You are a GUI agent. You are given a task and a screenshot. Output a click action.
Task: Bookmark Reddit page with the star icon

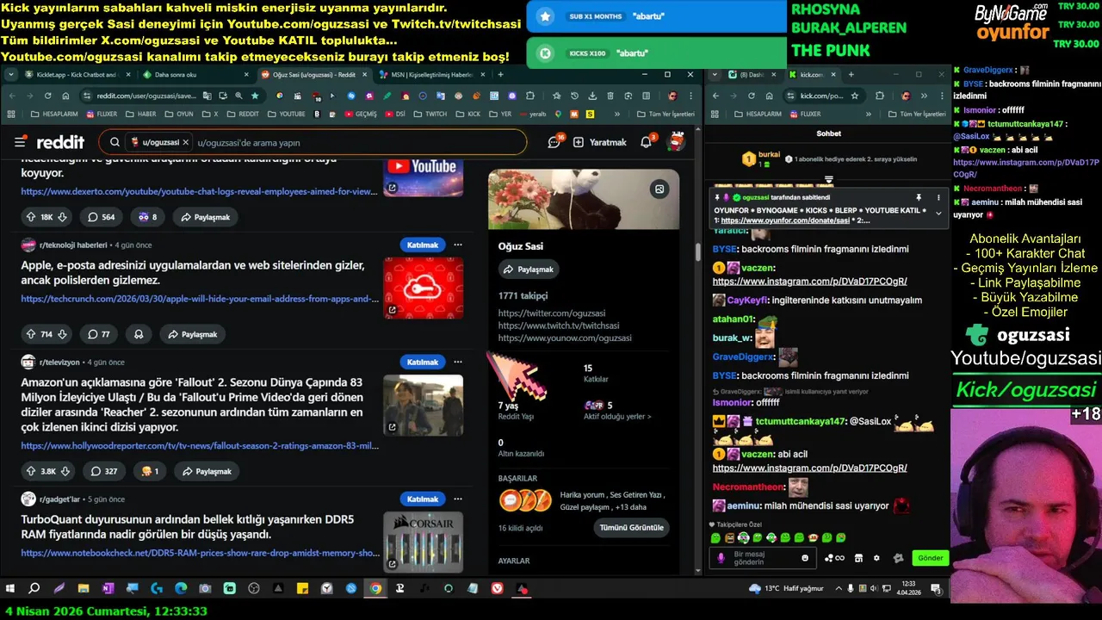coord(256,96)
